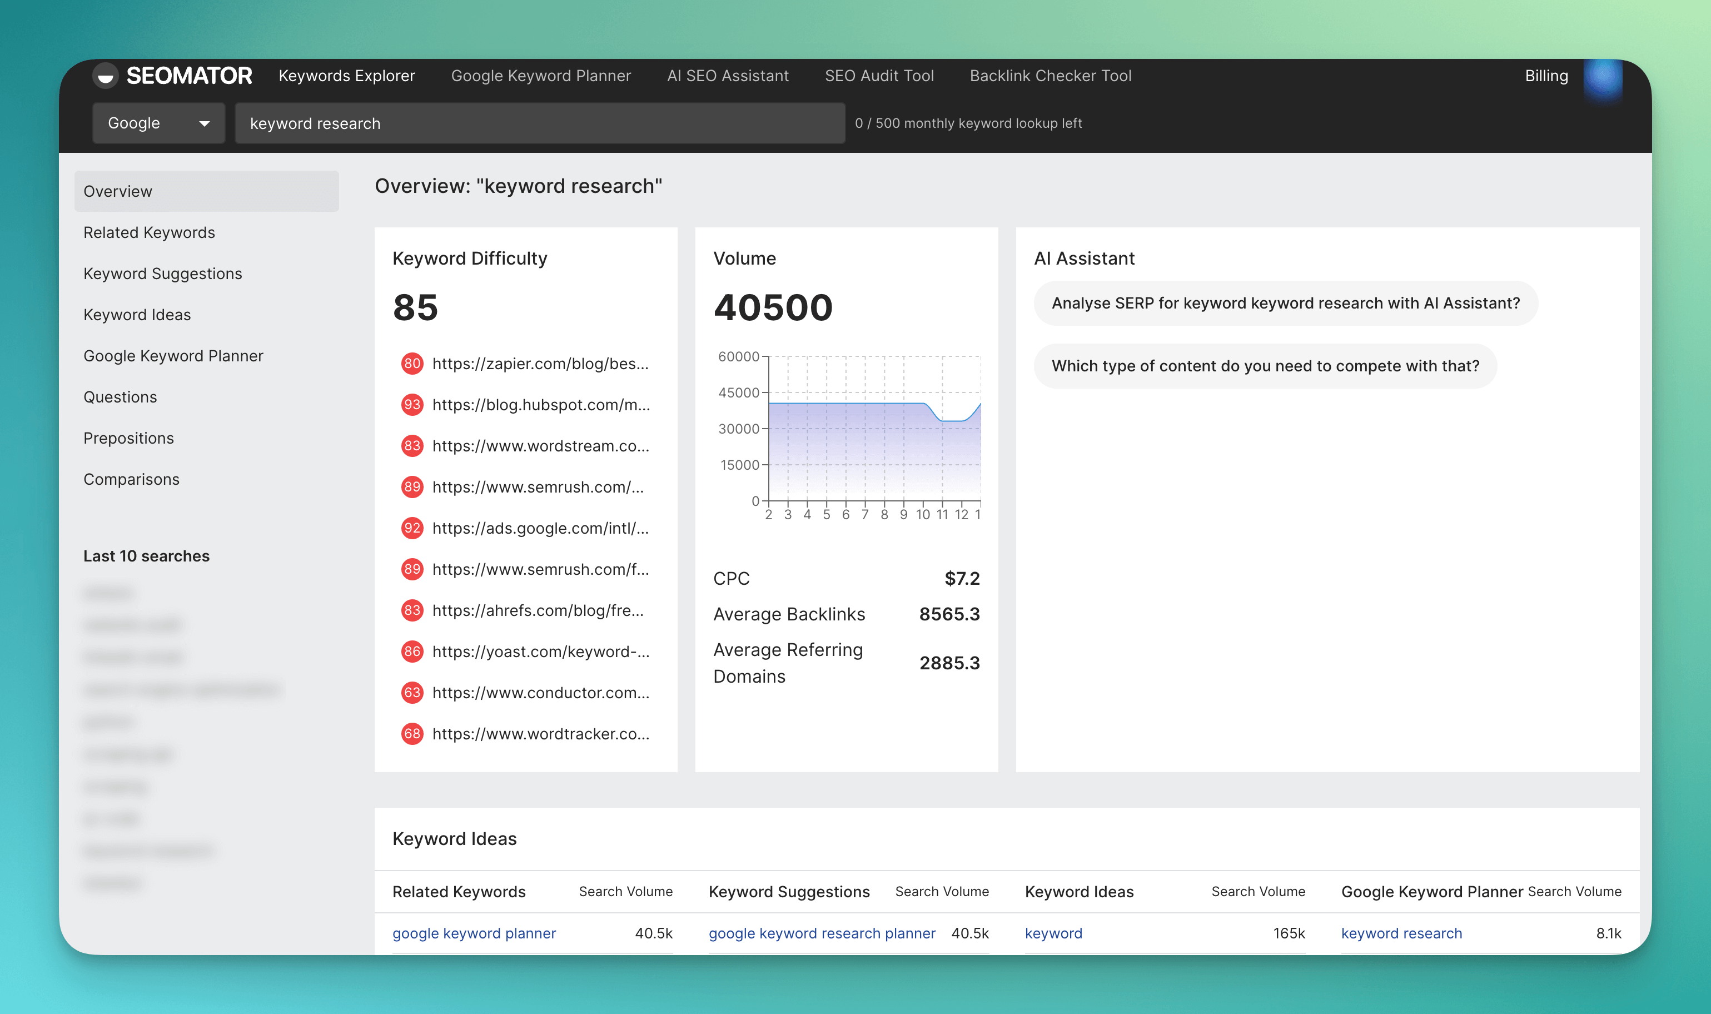Open the Google Keyword Planner tab
The image size is (1711, 1014).
(540, 76)
